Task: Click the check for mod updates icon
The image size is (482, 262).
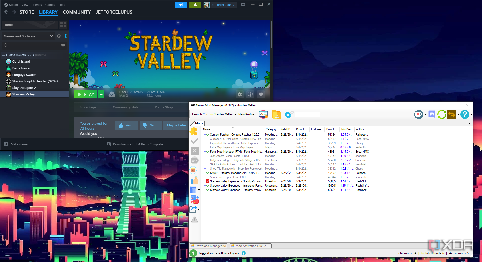Action: [x=193, y=170]
